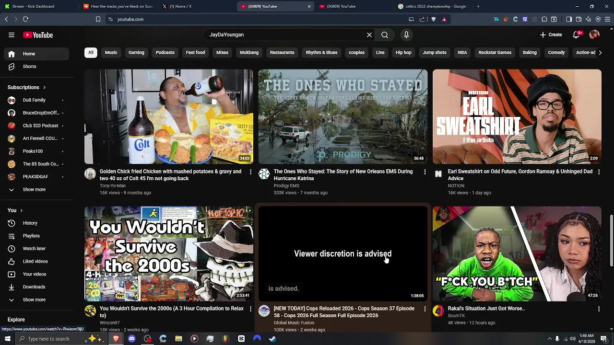This screenshot has width=614, height=345.
Task: Open the Rakai's Situation Just Got Worse title
Action: click(486, 309)
